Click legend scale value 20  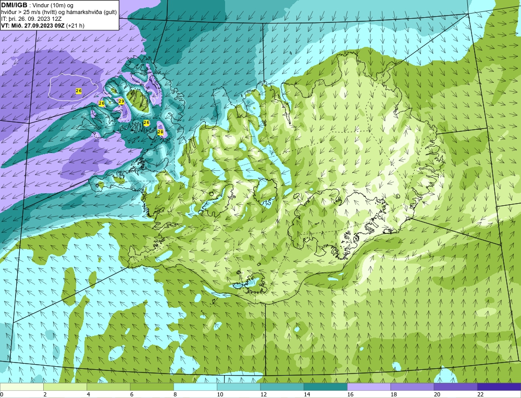tap(437, 394)
